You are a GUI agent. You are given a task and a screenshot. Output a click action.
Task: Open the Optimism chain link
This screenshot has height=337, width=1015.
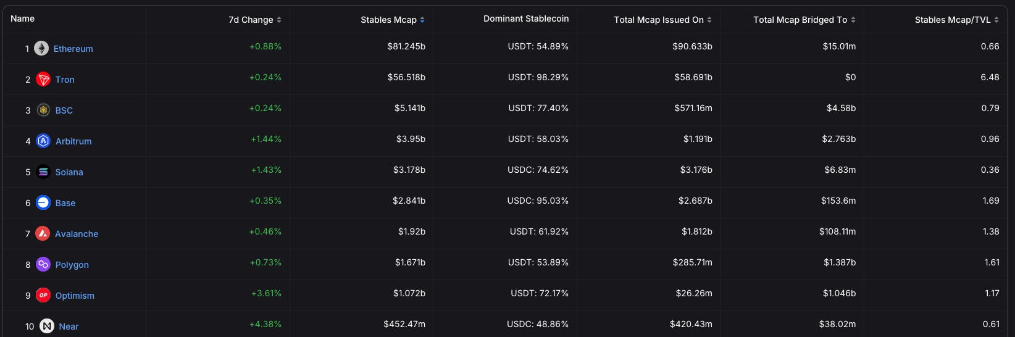tap(75, 296)
